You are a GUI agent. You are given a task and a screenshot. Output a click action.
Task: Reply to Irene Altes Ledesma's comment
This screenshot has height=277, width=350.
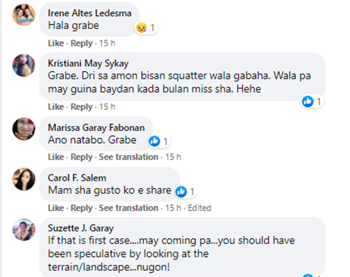pos(81,43)
